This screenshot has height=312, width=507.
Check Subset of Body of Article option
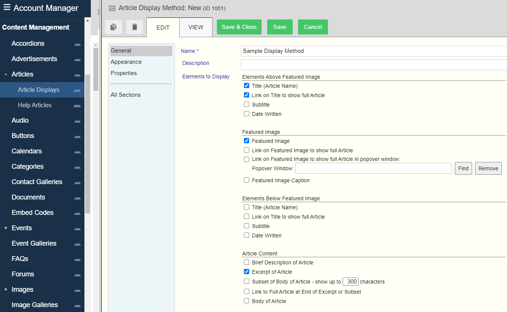click(x=247, y=281)
